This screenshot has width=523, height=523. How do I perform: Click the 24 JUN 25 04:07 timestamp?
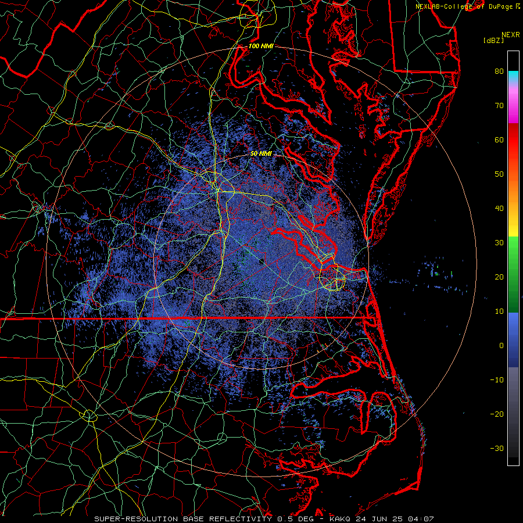(x=395, y=519)
